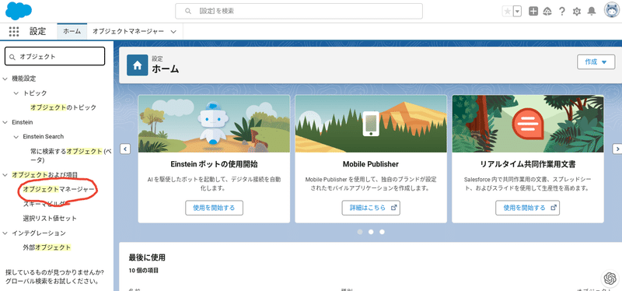Click the Salesforce cloud logo
This screenshot has height=291, width=622.
(19, 11)
